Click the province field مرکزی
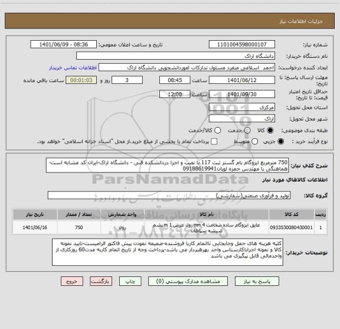 coord(242,107)
